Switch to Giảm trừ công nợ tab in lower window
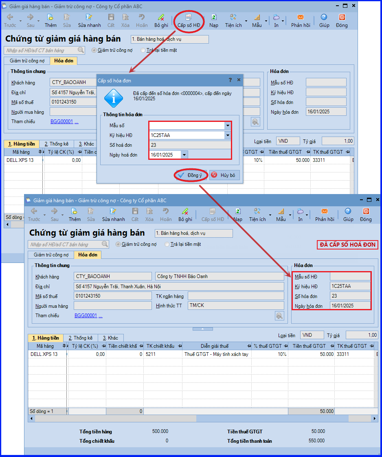Screen dimensions: 382x457 pos(51,255)
